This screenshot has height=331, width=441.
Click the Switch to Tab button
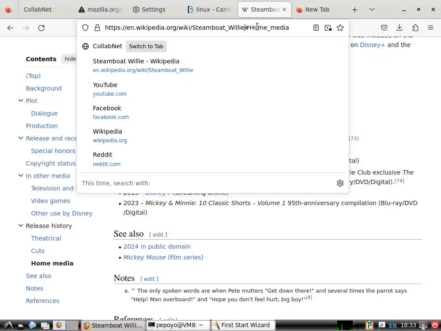(x=146, y=47)
